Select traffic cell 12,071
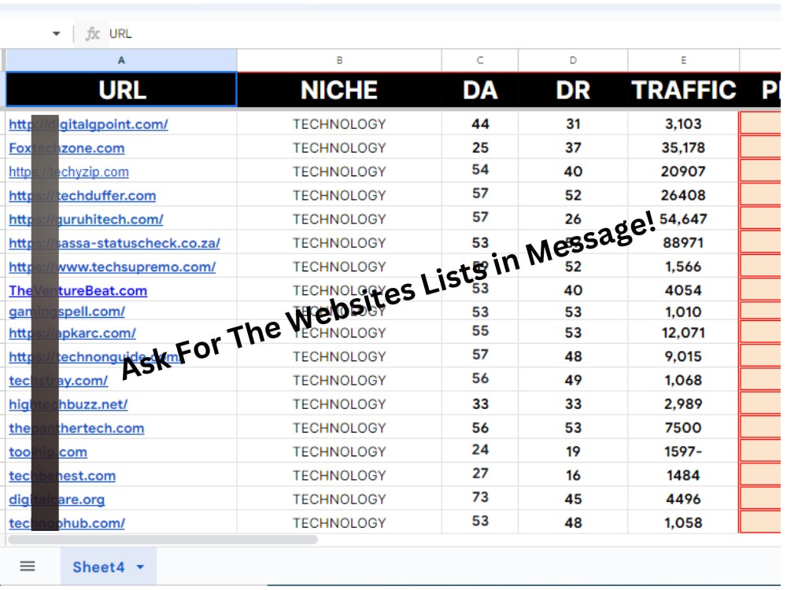The width and height of the screenshot is (787, 590). (683, 333)
